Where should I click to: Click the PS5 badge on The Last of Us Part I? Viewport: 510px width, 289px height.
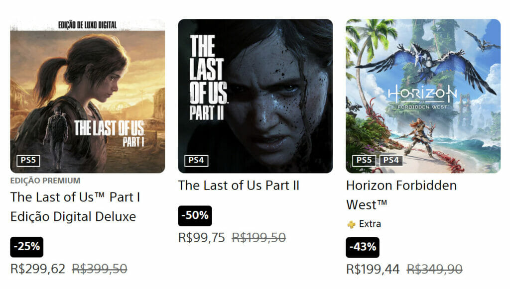pos(29,160)
